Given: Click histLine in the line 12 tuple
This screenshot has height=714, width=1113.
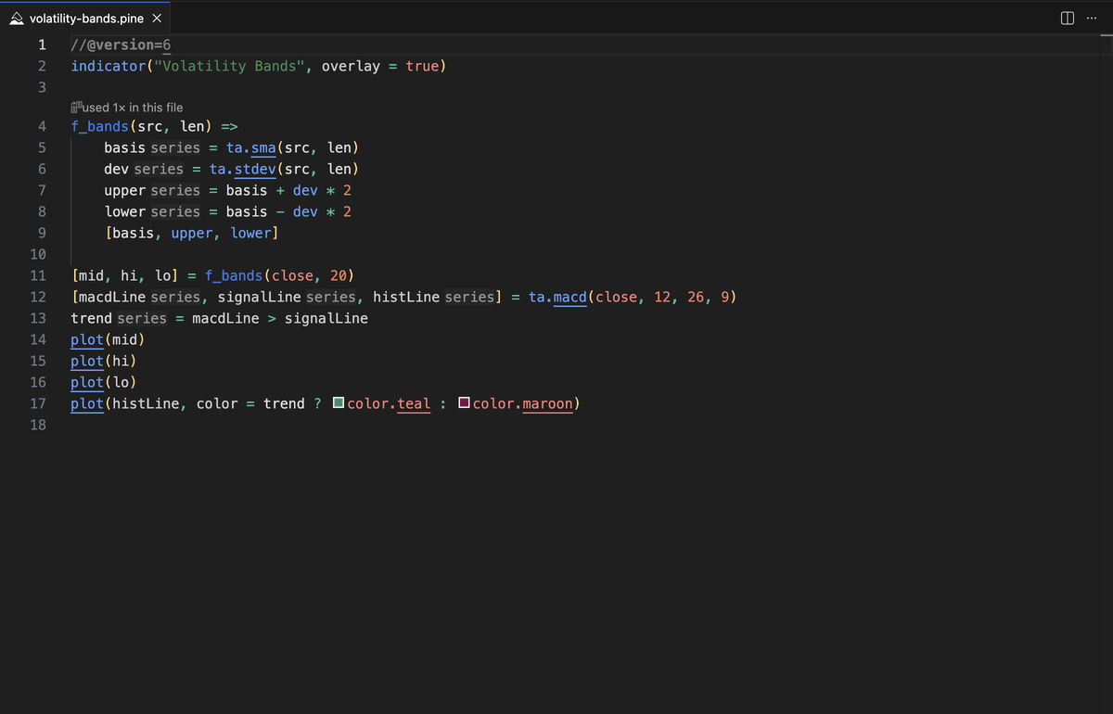Looking at the screenshot, I should pyautogui.click(x=406, y=297).
